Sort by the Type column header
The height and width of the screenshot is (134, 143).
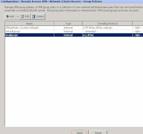68,24
